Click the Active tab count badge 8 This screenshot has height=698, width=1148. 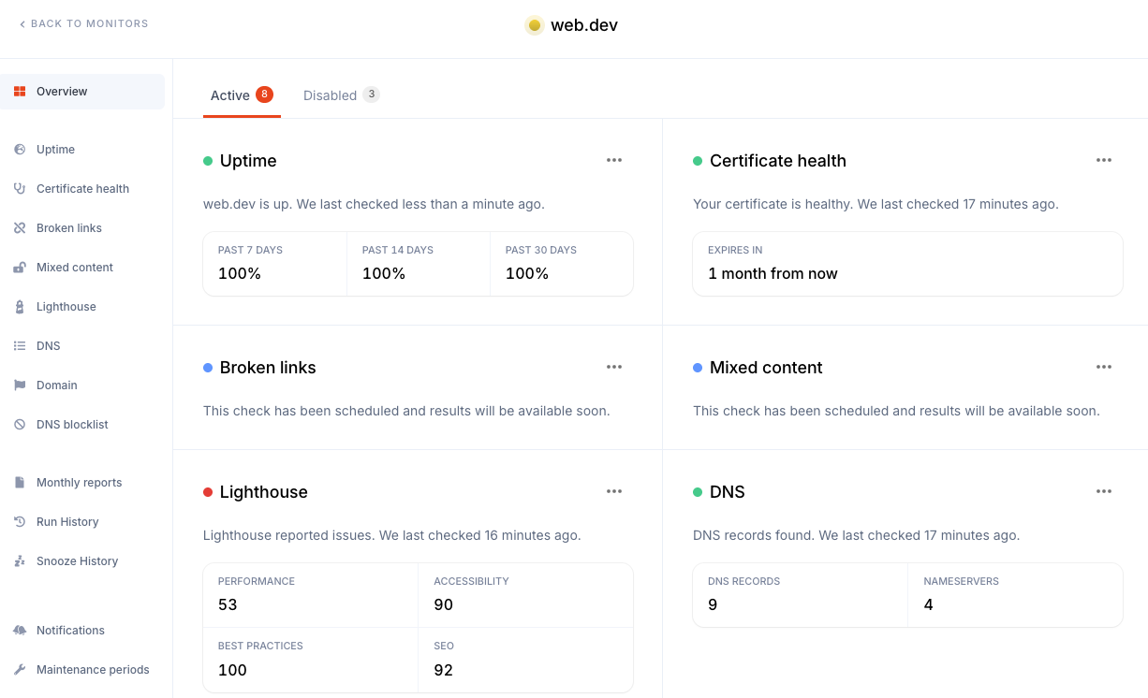coord(264,95)
